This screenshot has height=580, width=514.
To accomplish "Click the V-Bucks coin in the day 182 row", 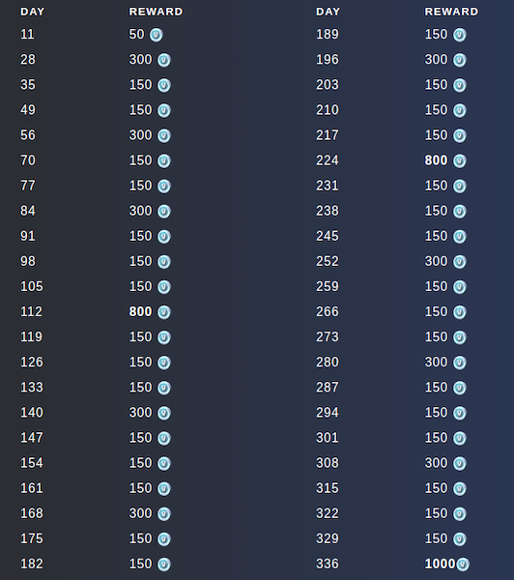I will (164, 565).
